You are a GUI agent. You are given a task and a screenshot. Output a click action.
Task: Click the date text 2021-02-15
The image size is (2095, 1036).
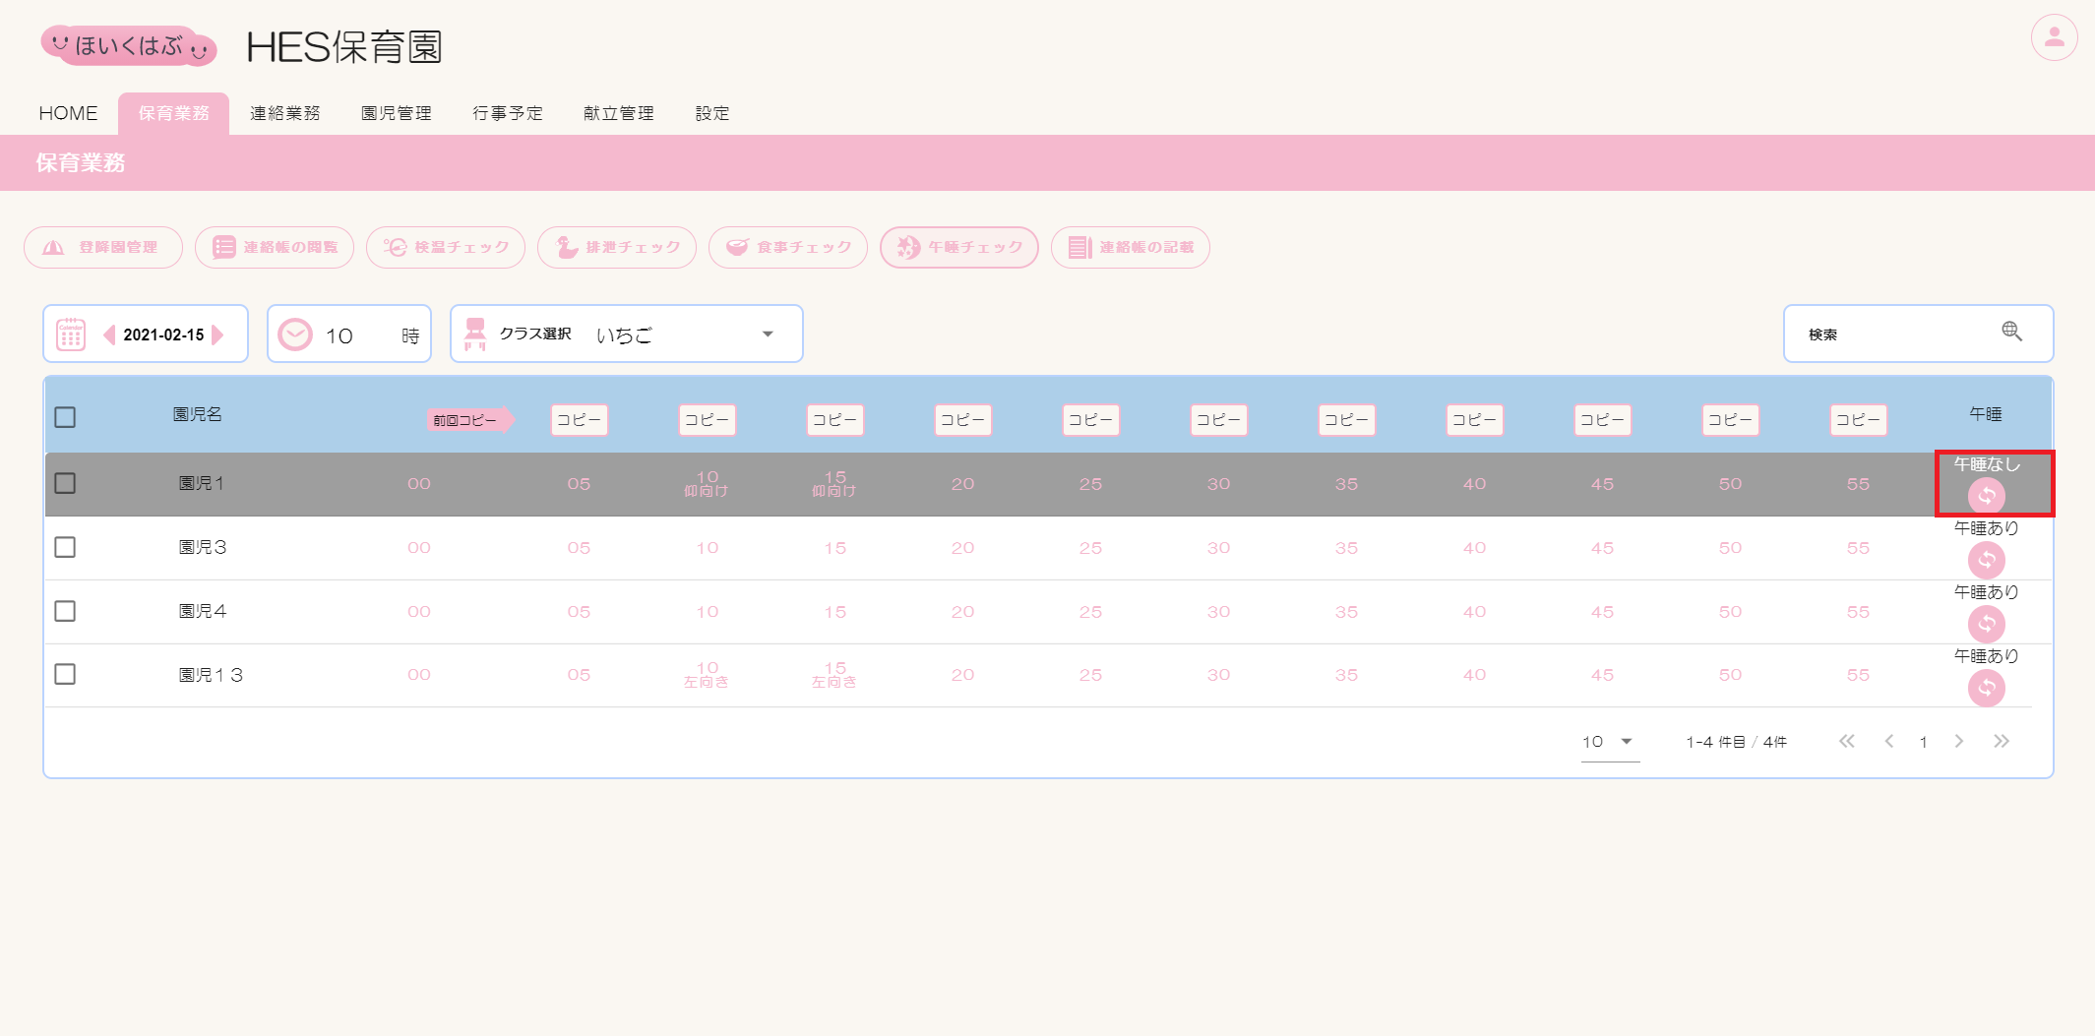(x=163, y=335)
